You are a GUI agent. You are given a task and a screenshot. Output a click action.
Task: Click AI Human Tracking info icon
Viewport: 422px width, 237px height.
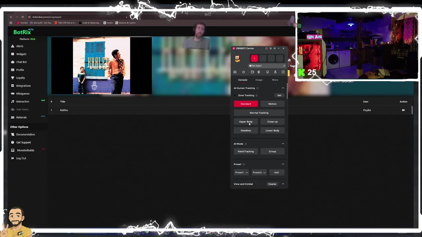pos(257,88)
